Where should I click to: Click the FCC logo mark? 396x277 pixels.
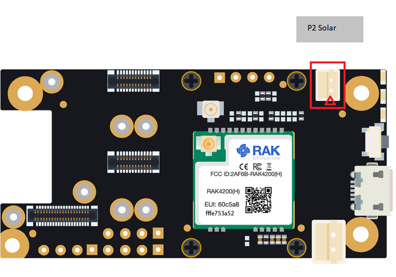[257, 166]
